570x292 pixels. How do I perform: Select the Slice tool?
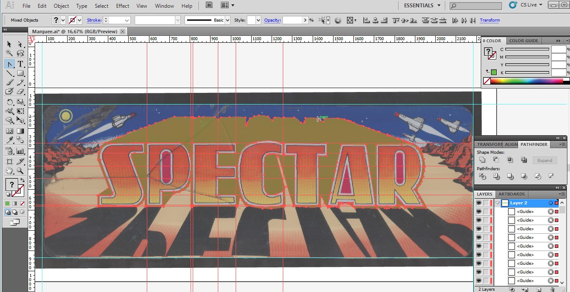(20, 162)
